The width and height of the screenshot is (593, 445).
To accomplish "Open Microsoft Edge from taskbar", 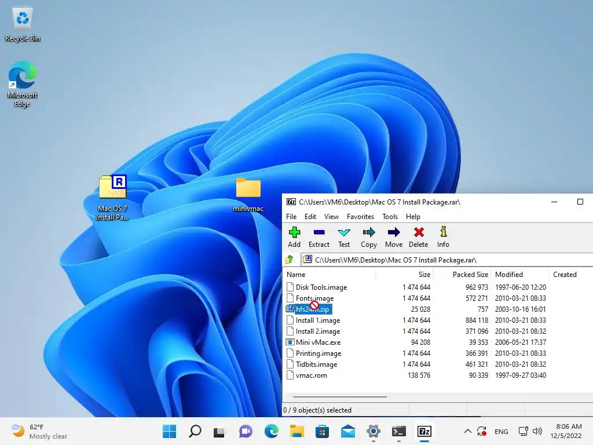I will 271,431.
